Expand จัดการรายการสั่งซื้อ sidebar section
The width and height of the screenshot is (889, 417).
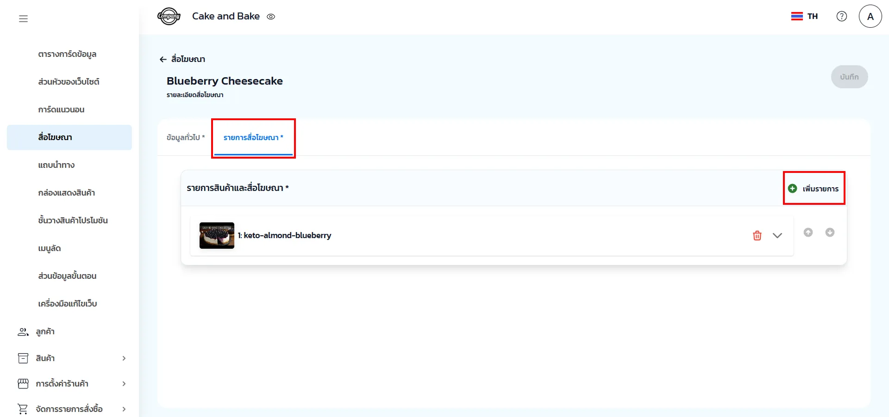point(124,409)
